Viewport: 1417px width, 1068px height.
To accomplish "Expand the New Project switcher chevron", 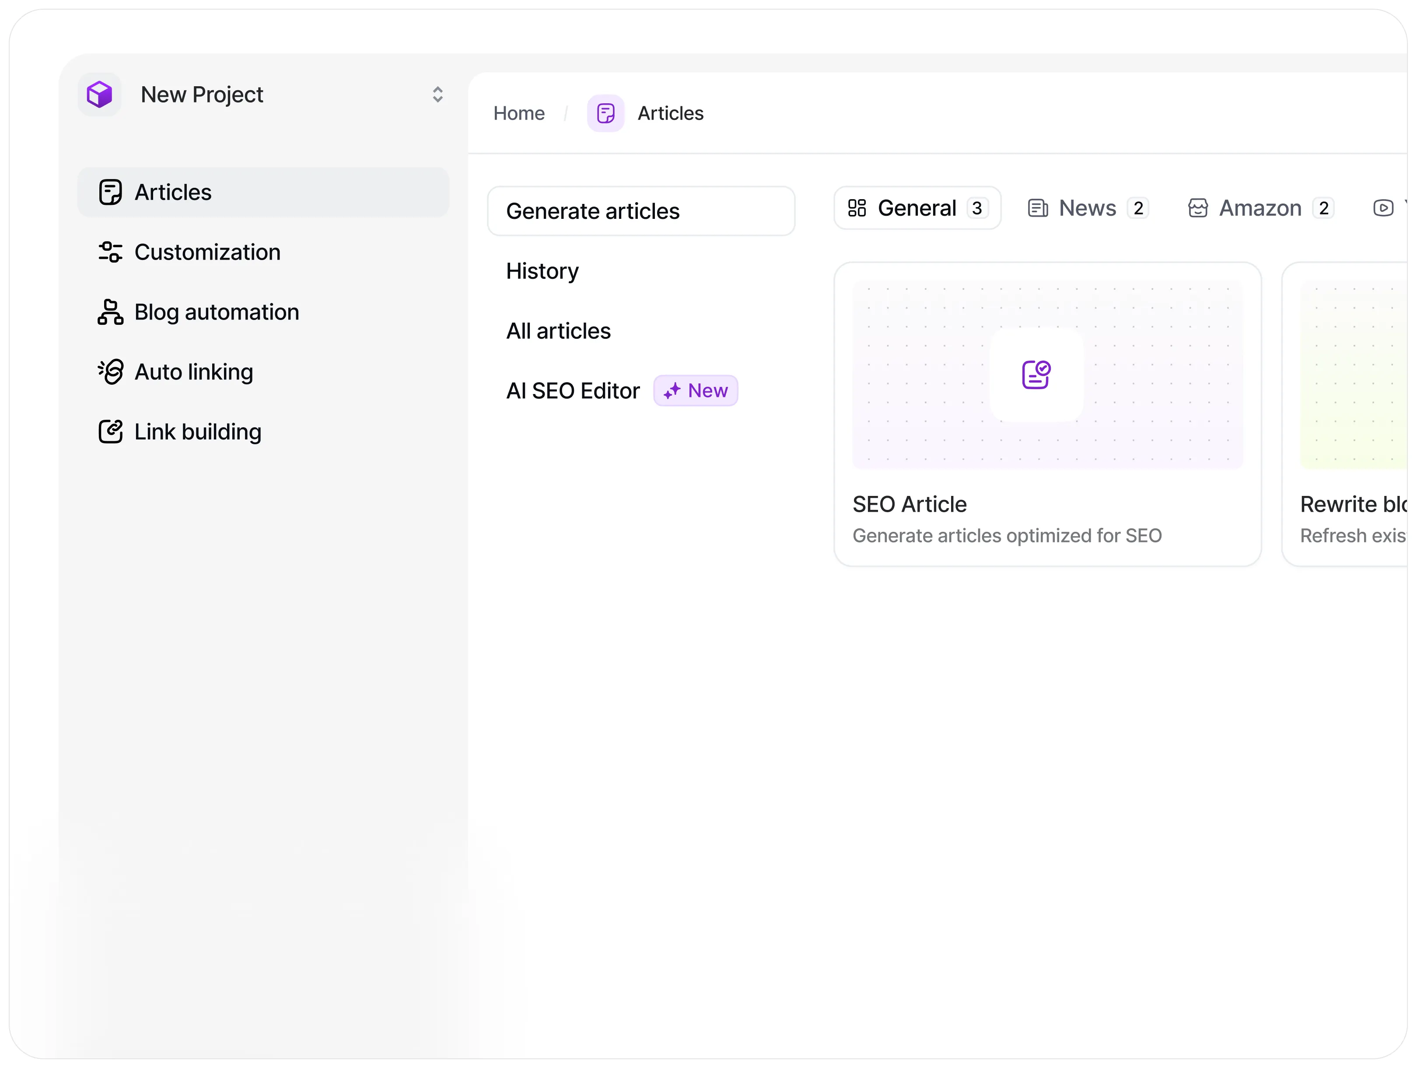I will coord(437,94).
